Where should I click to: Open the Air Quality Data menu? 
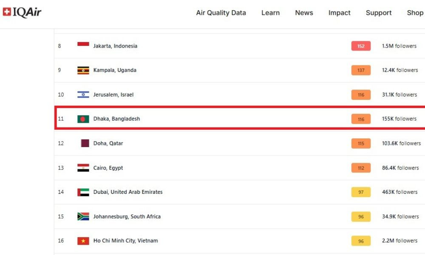tap(221, 13)
